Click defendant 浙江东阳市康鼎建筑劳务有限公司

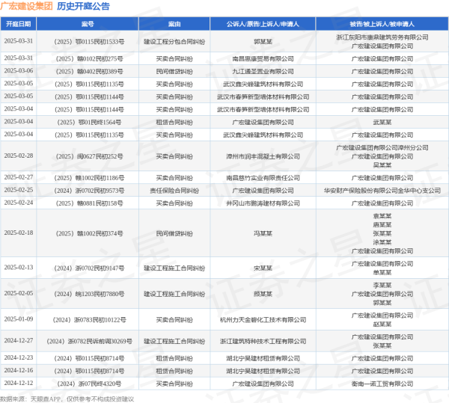click(x=382, y=37)
